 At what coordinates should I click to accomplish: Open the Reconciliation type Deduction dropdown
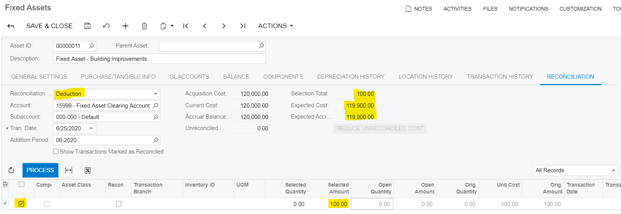coord(155,94)
